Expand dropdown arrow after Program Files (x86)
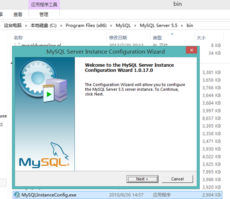Screen dimensions: 230x199 (111, 26)
